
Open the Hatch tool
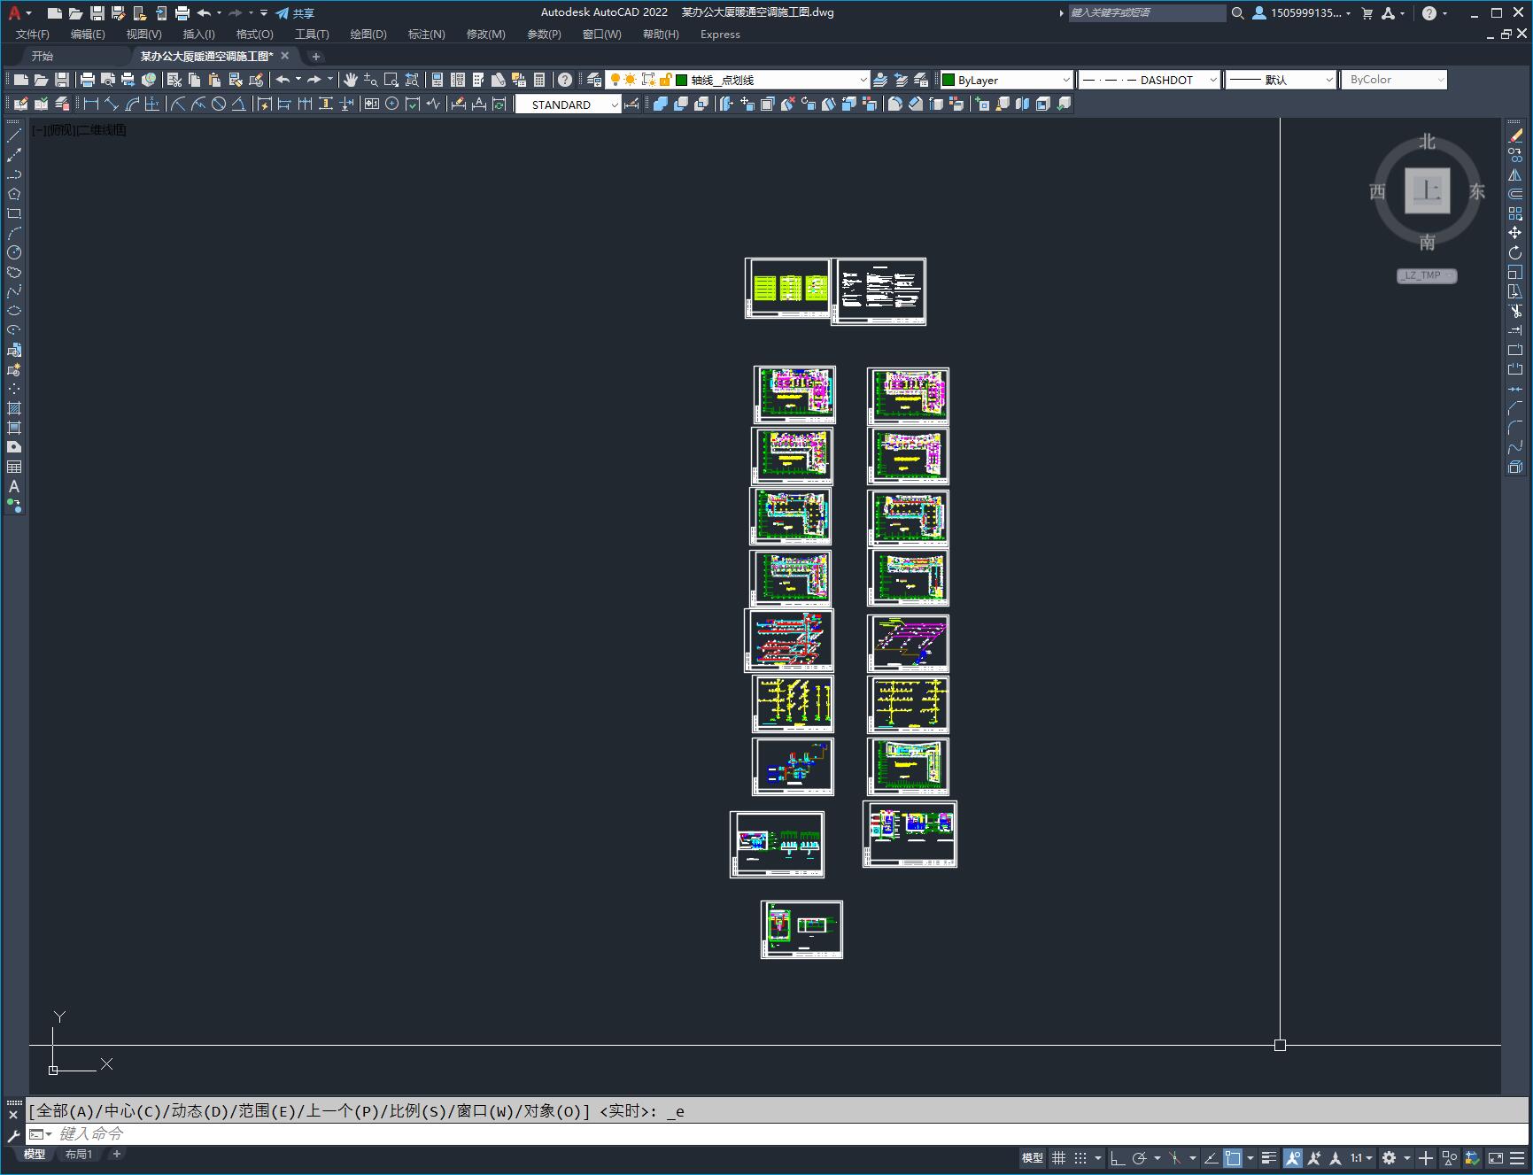[x=14, y=408]
